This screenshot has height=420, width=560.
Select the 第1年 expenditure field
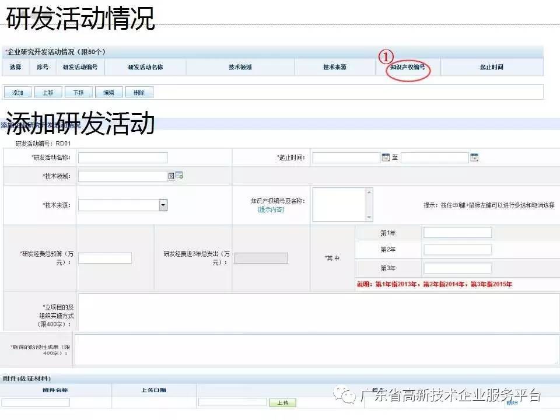point(457,233)
